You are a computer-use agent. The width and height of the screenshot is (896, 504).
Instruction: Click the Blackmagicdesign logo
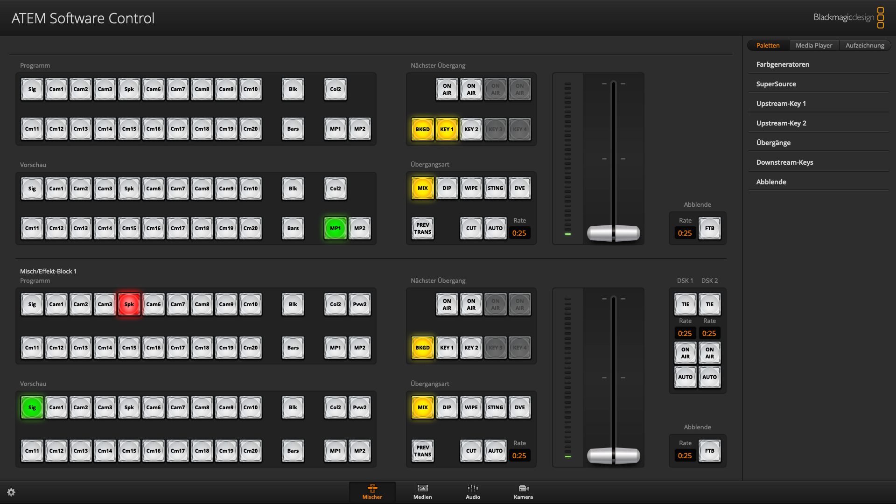[x=848, y=17]
